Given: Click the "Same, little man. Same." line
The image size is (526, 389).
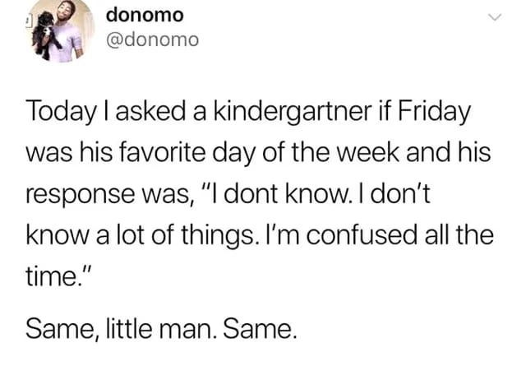Looking at the screenshot, I should (x=159, y=331).
